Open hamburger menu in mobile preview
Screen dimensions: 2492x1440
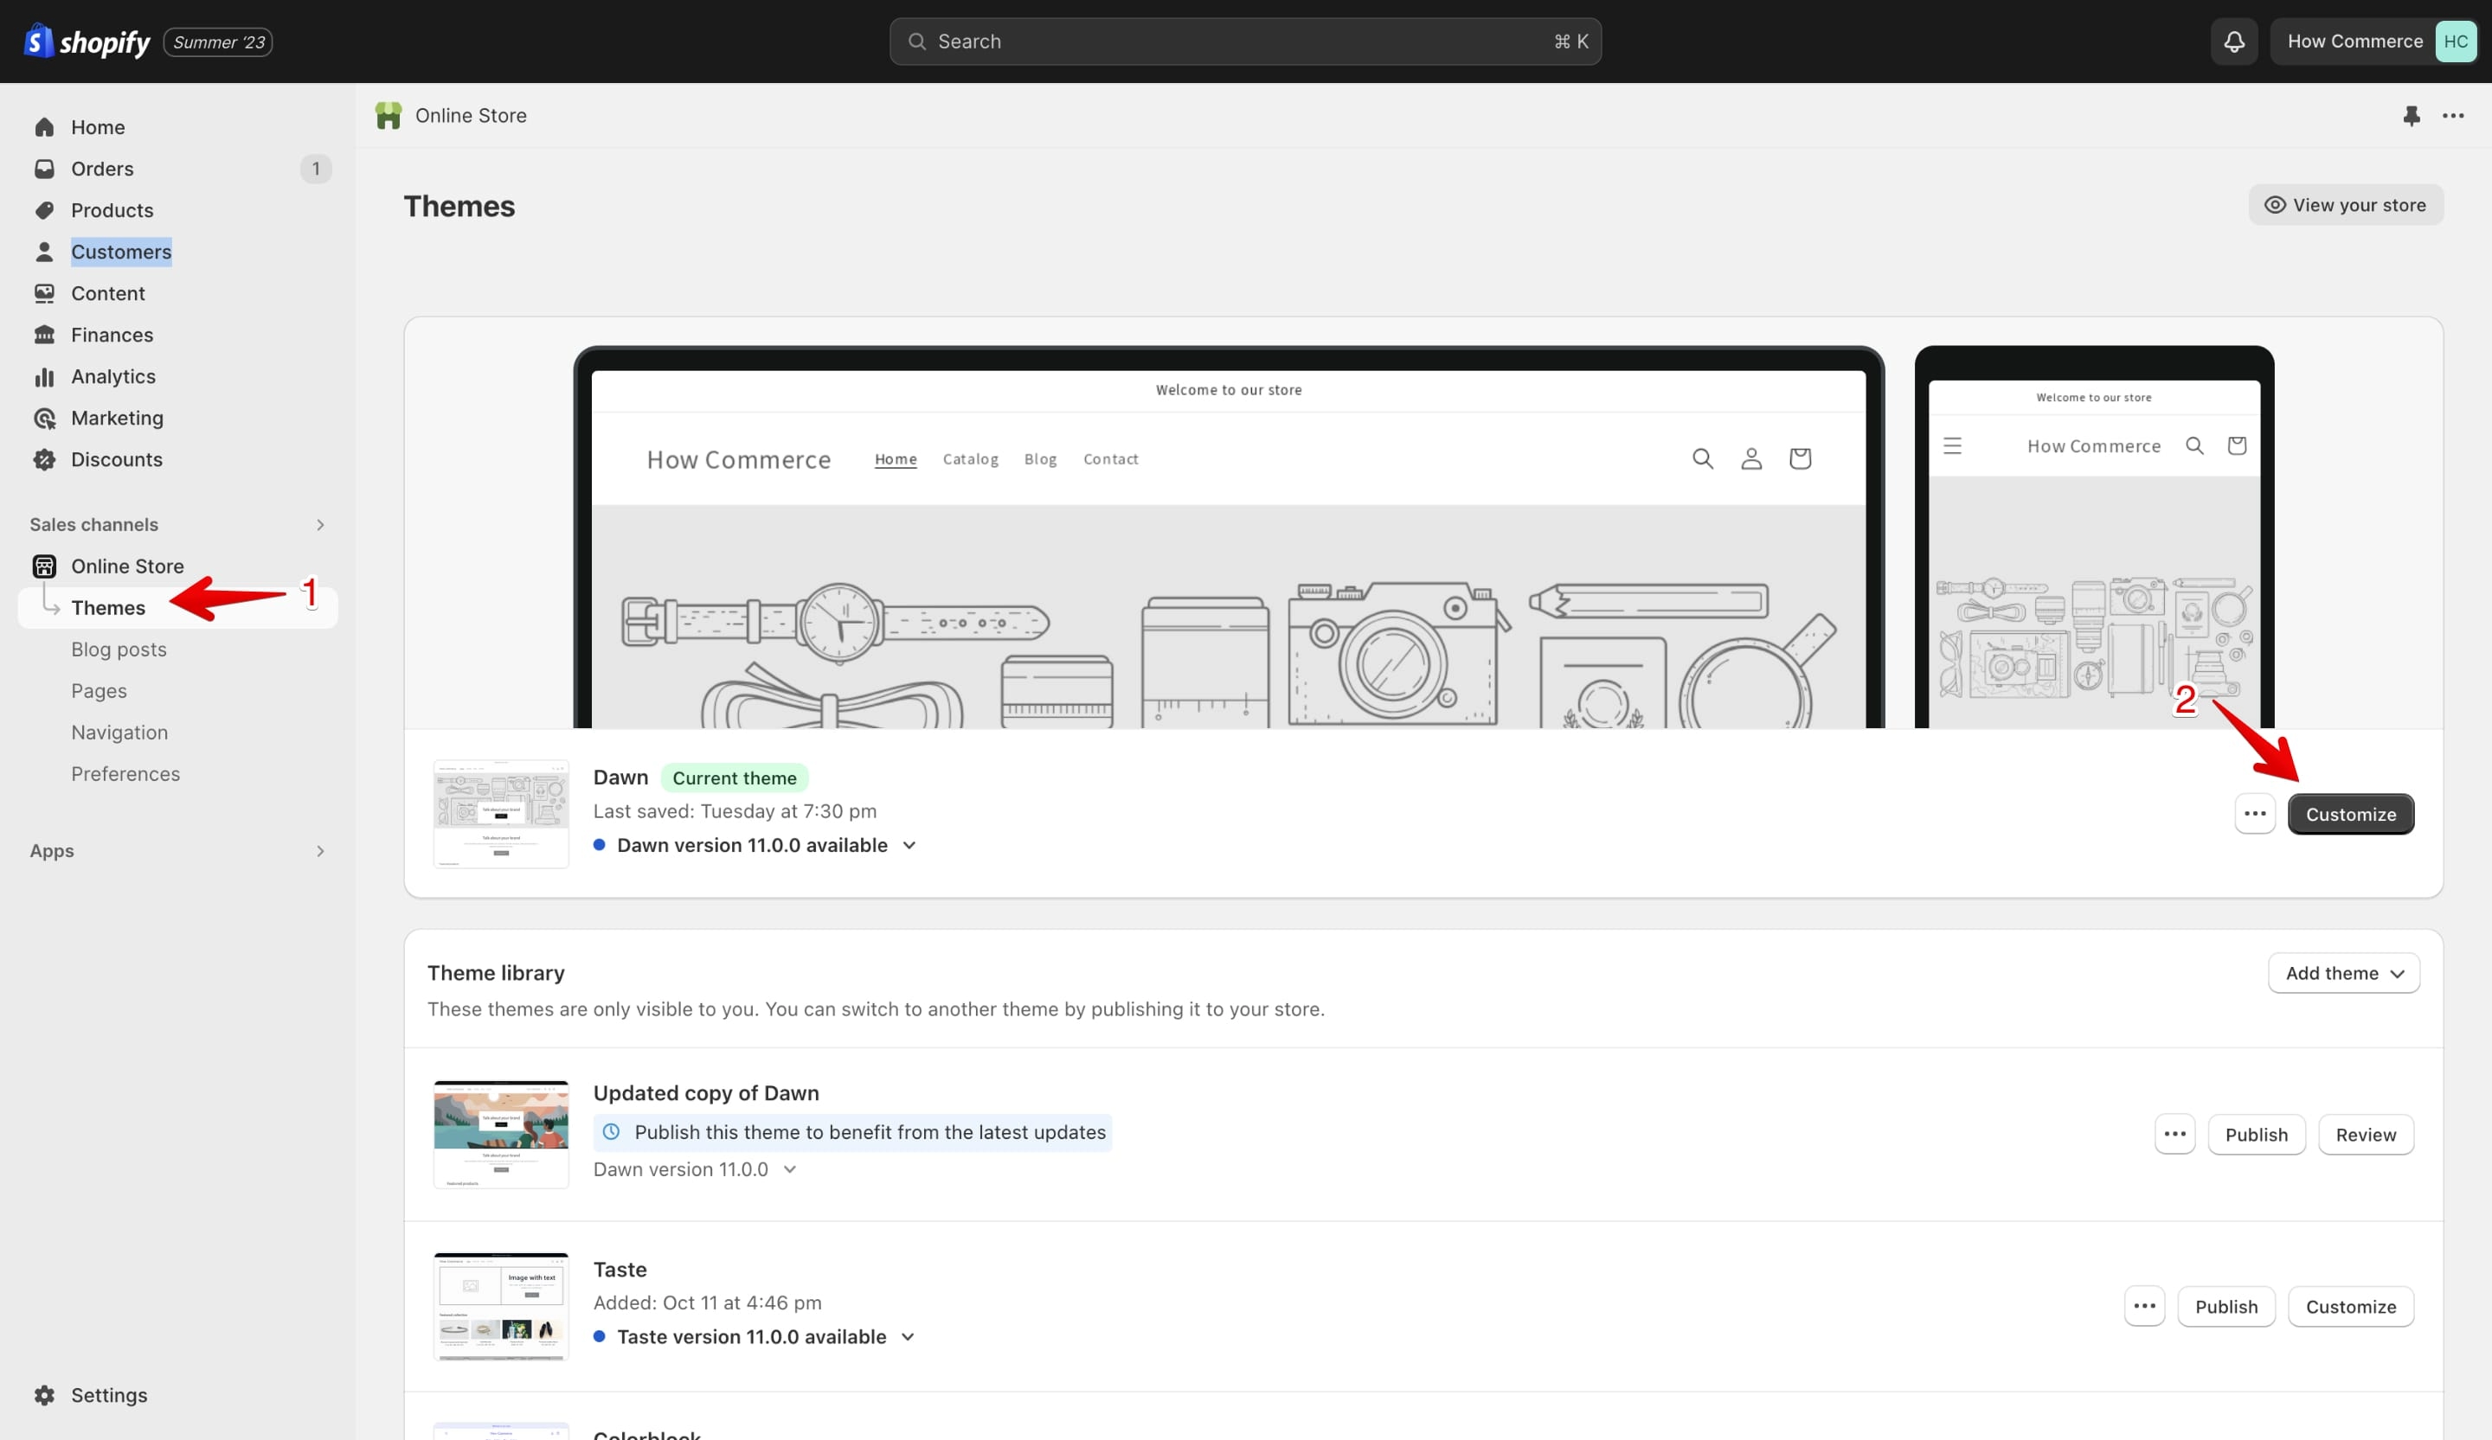click(1952, 445)
